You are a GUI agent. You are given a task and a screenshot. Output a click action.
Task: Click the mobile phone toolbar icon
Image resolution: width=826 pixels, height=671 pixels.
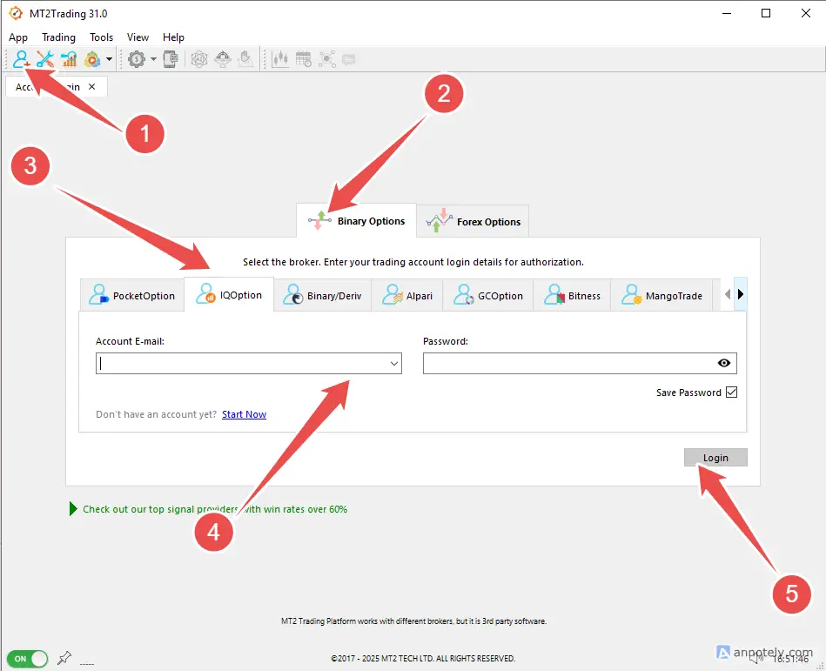coord(171,59)
